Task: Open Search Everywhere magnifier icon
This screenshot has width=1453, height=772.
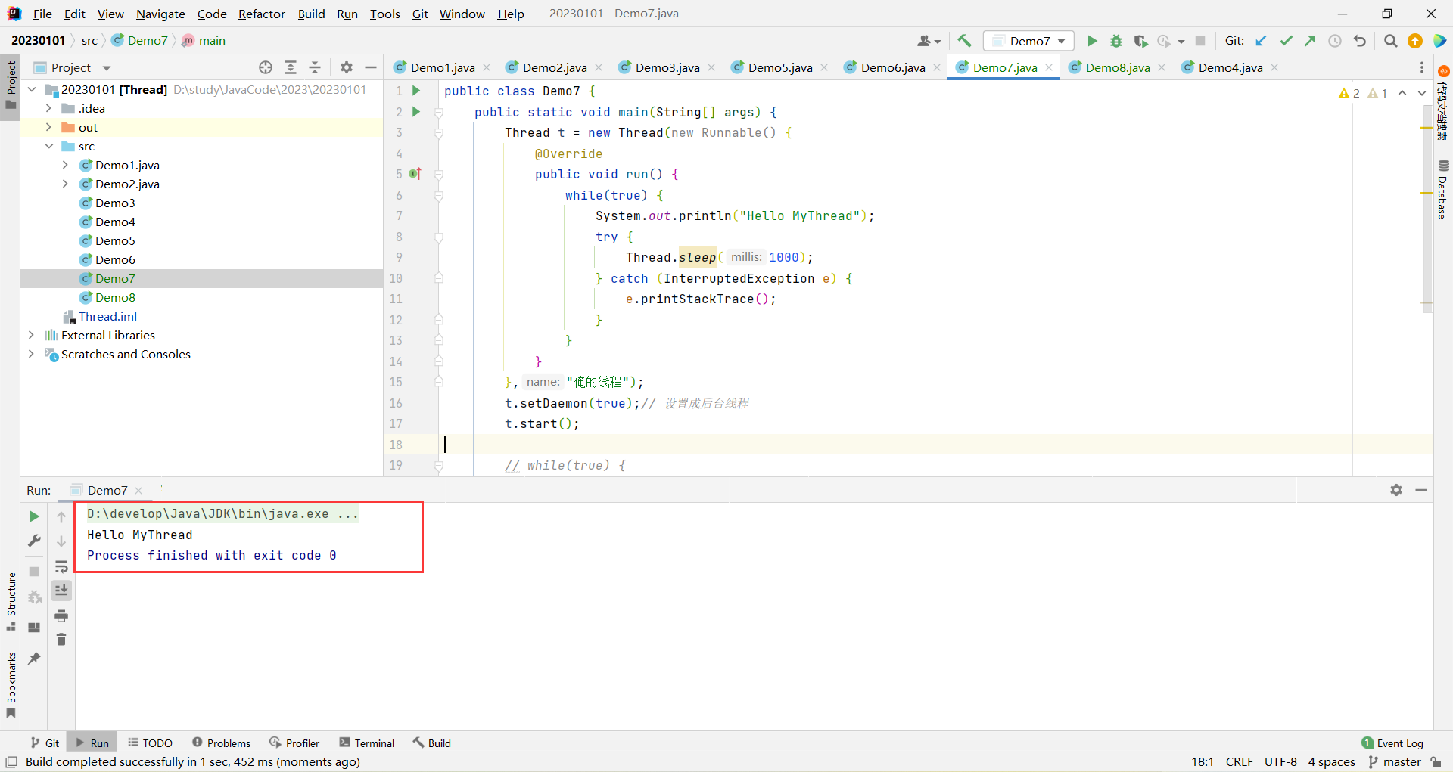Action: point(1390,41)
